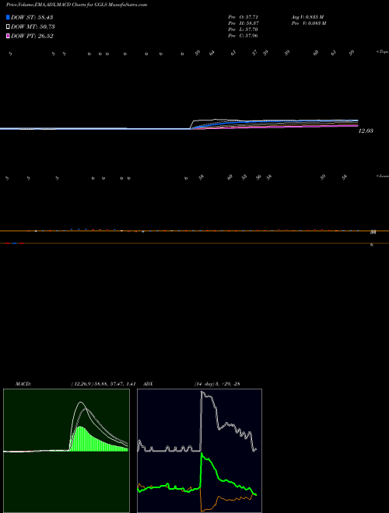Image resolution: width=389 pixels, height=513 pixels.
Task: Click the 'Pre V' previous volume value
Action: click(308, 23)
